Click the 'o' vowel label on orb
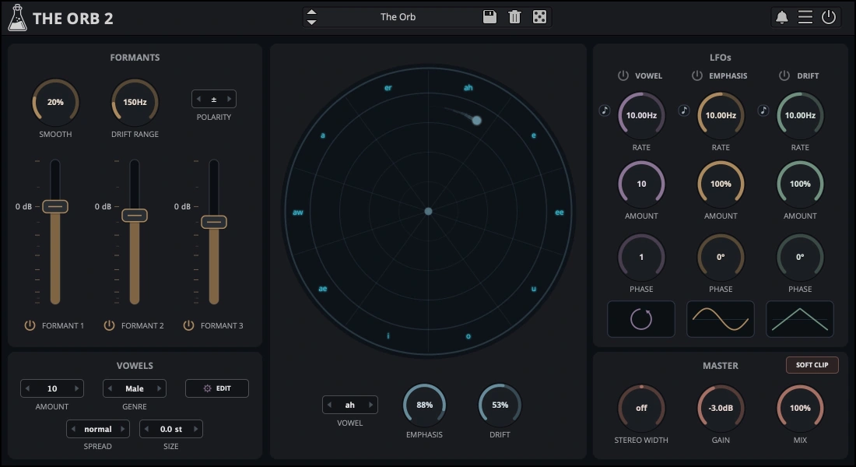Image resolution: width=856 pixels, height=467 pixels. [468, 336]
